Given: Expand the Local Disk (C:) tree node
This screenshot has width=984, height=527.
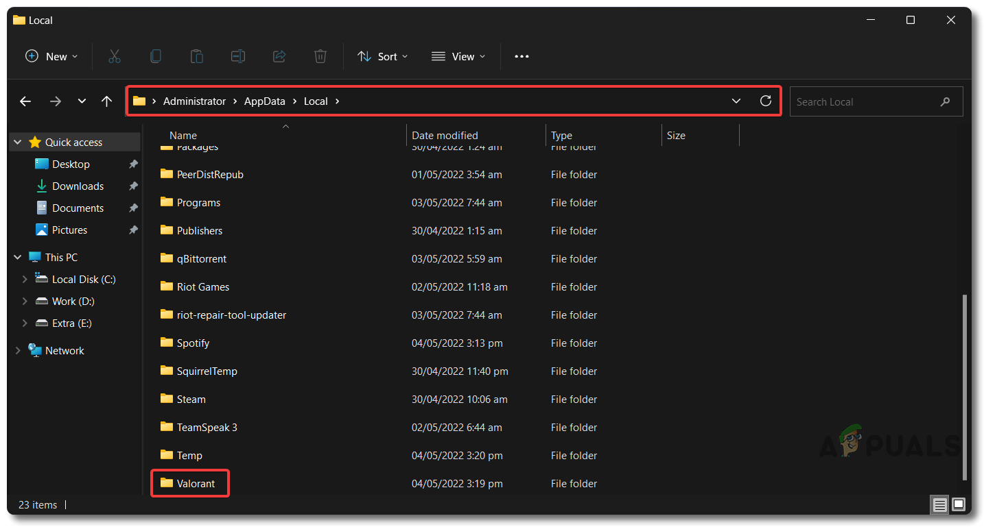Looking at the screenshot, I should [x=25, y=280].
